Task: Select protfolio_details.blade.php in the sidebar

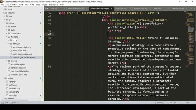Action: pyautogui.click(x=24, y=57)
